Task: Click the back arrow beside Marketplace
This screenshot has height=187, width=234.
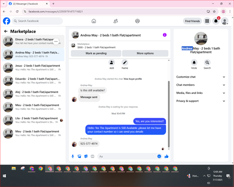Action: (x=6, y=31)
